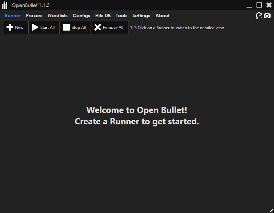The image size is (274, 213).
Task: Select the Tools menu tab
Action: click(121, 15)
